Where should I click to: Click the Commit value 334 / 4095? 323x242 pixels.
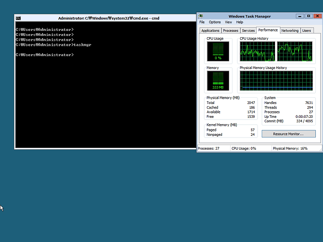(305, 121)
